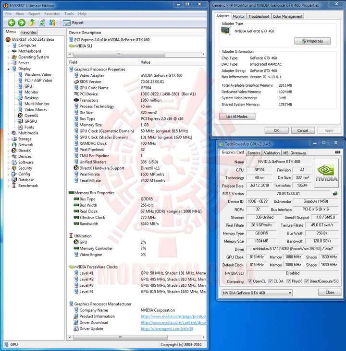Expand the Server tree node
Viewport: 346px width, 351px height.
pyautogui.click(x=9, y=63)
